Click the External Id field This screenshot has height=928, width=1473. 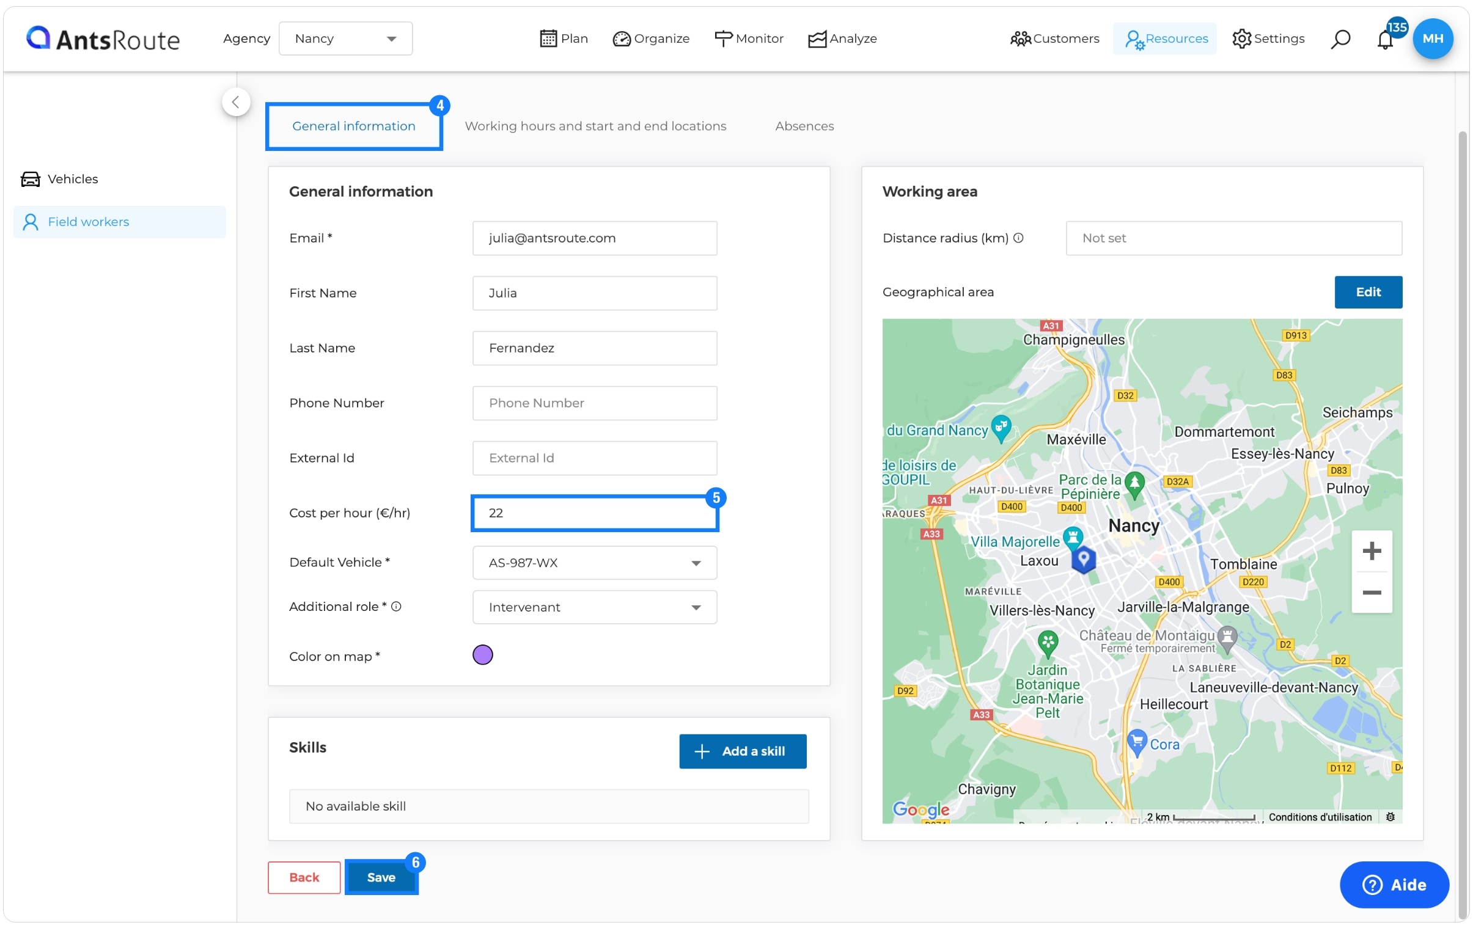pos(595,458)
